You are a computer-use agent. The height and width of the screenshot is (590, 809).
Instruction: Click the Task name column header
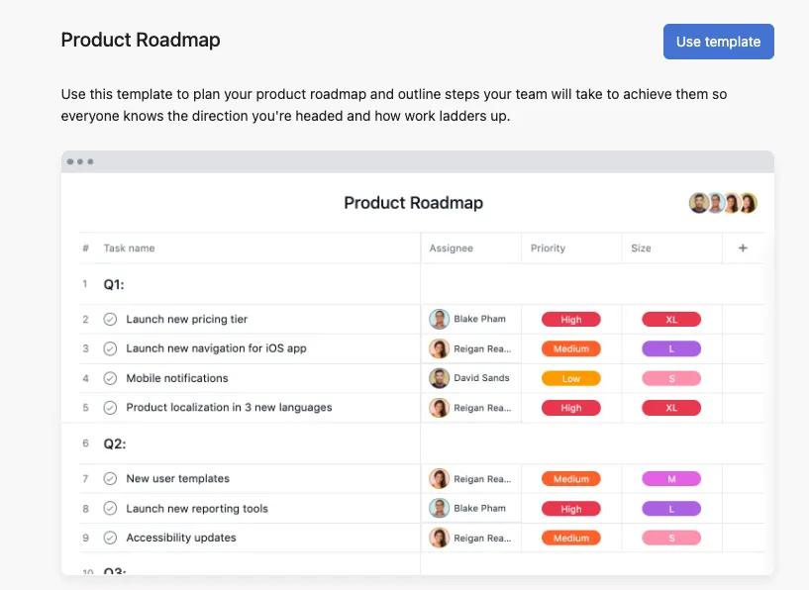click(x=132, y=247)
